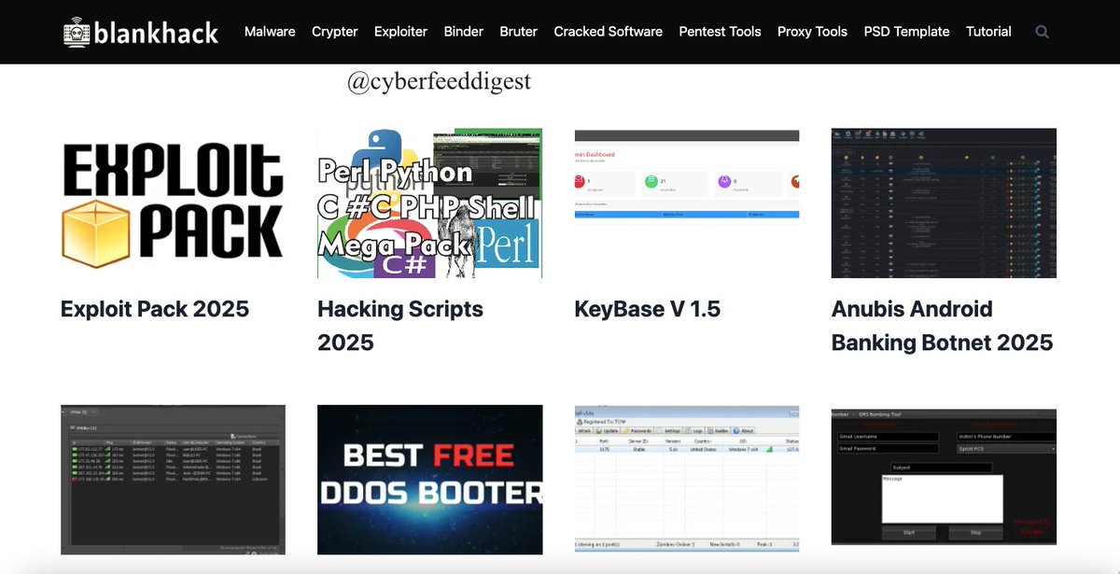Click the Anubis botnet panel thumbnail
The width and height of the screenshot is (1120, 574).
[944, 203]
